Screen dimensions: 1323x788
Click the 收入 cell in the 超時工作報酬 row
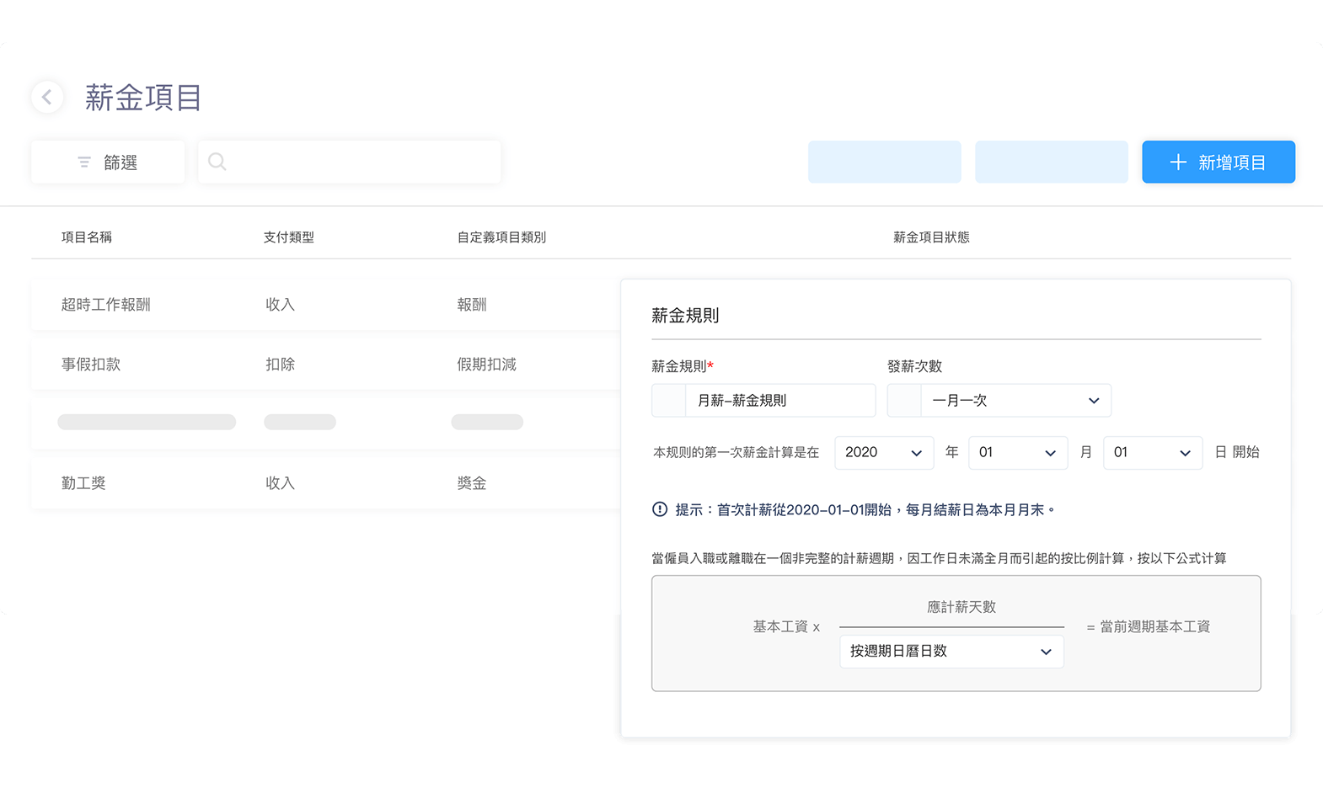coord(280,305)
